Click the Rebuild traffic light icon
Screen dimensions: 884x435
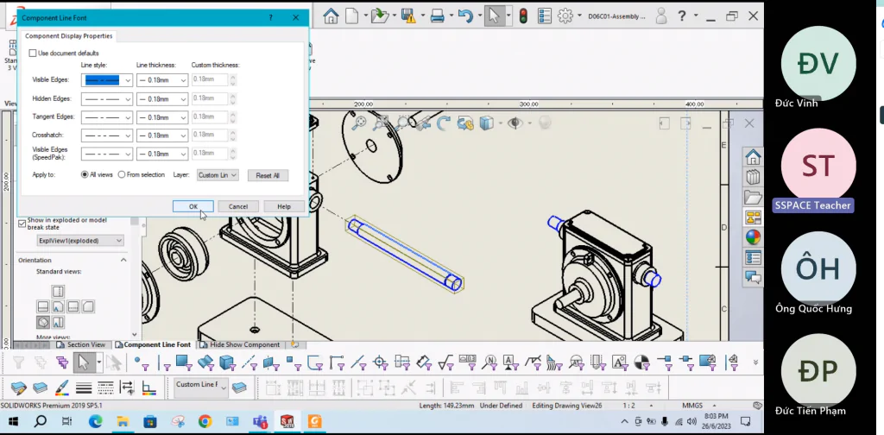click(x=523, y=16)
